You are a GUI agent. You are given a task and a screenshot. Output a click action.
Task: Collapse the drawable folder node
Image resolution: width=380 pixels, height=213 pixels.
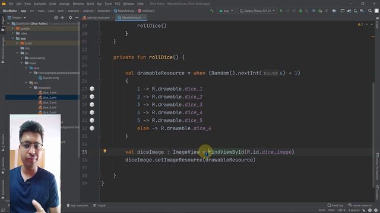click(30, 88)
